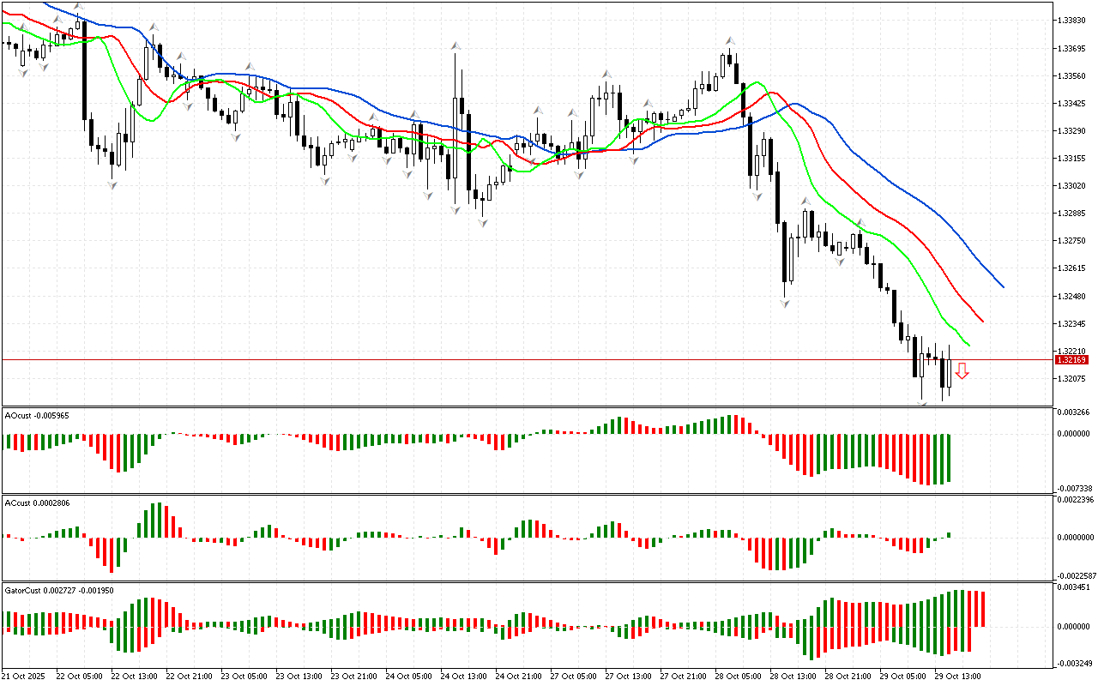Select the red 1.32169 current price tag

point(1071,360)
